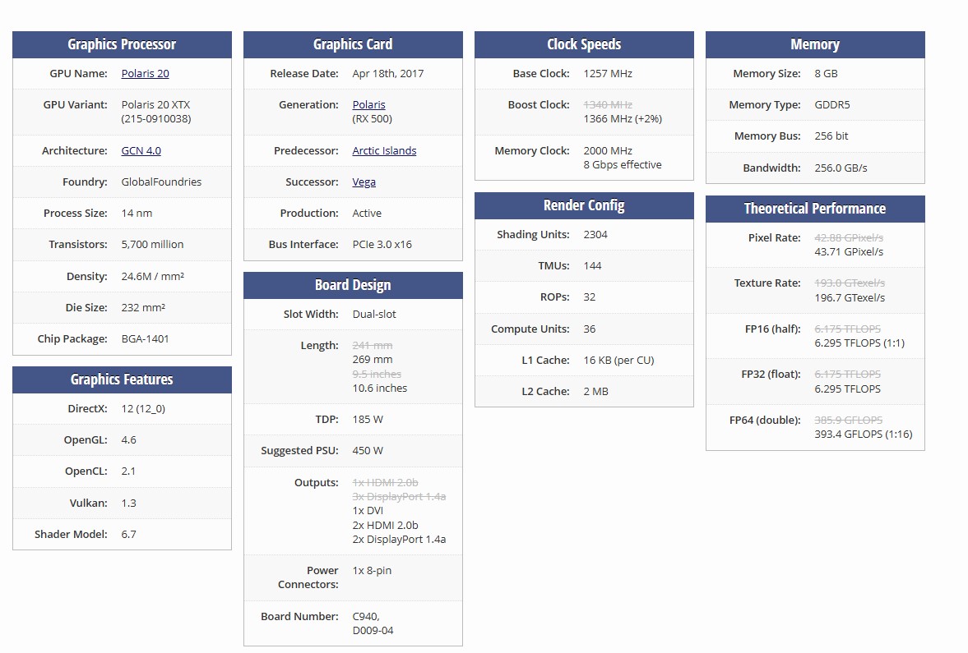Click the Board Design section header

pos(353,285)
